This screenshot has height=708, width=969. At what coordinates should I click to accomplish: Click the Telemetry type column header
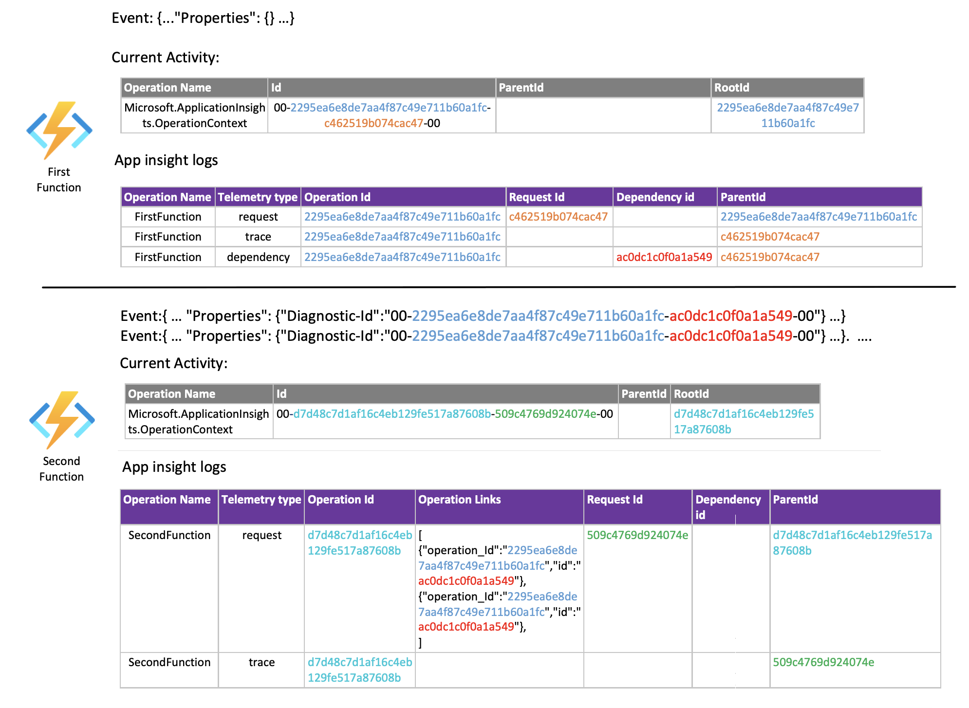[x=258, y=197]
